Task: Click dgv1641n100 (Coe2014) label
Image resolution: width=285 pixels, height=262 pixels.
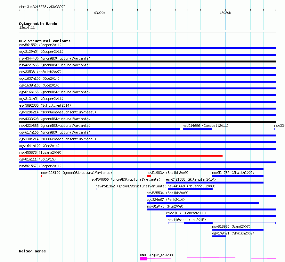Action: click(x=39, y=146)
